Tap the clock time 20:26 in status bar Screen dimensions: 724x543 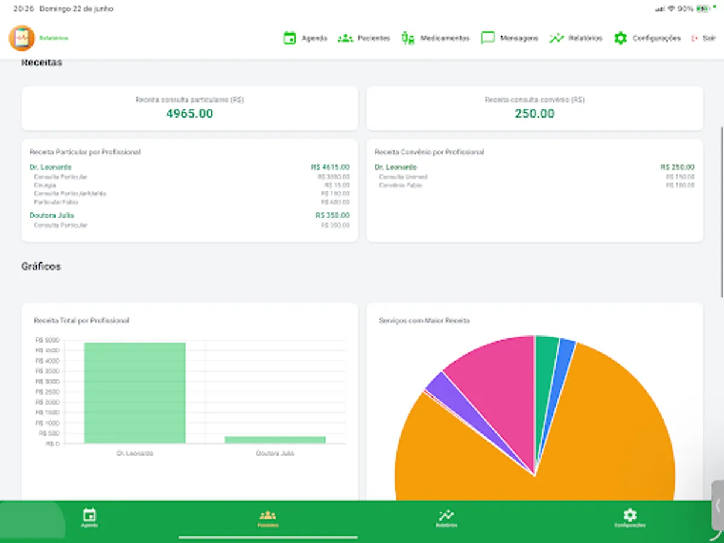tap(23, 9)
